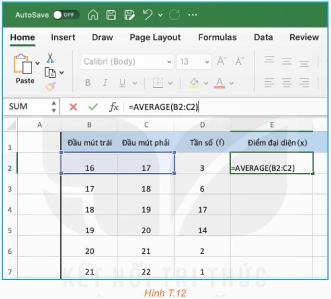Open the Draw ribbon tab

(x=102, y=37)
